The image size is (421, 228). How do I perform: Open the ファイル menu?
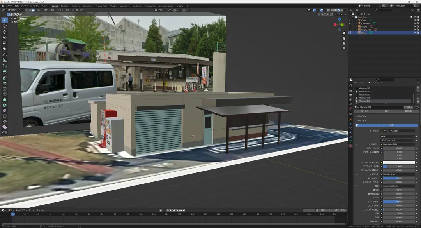[x=9, y=6]
